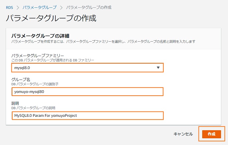Click the 説明 field label
Image resolution: width=228 pixels, height=145 pixels.
point(15,103)
